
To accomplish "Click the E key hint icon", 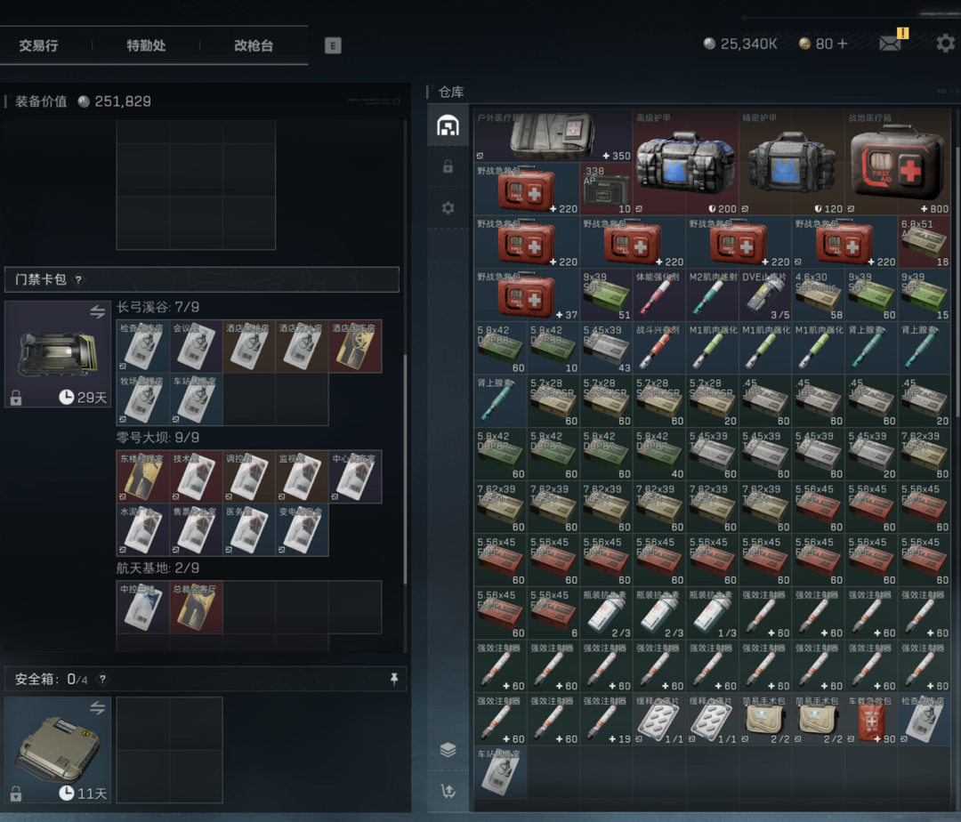I will tap(333, 45).
